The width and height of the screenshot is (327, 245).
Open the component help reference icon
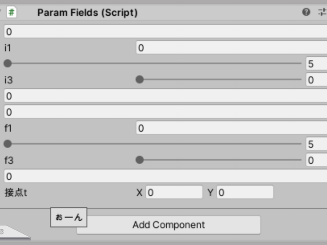(x=306, y=12)
